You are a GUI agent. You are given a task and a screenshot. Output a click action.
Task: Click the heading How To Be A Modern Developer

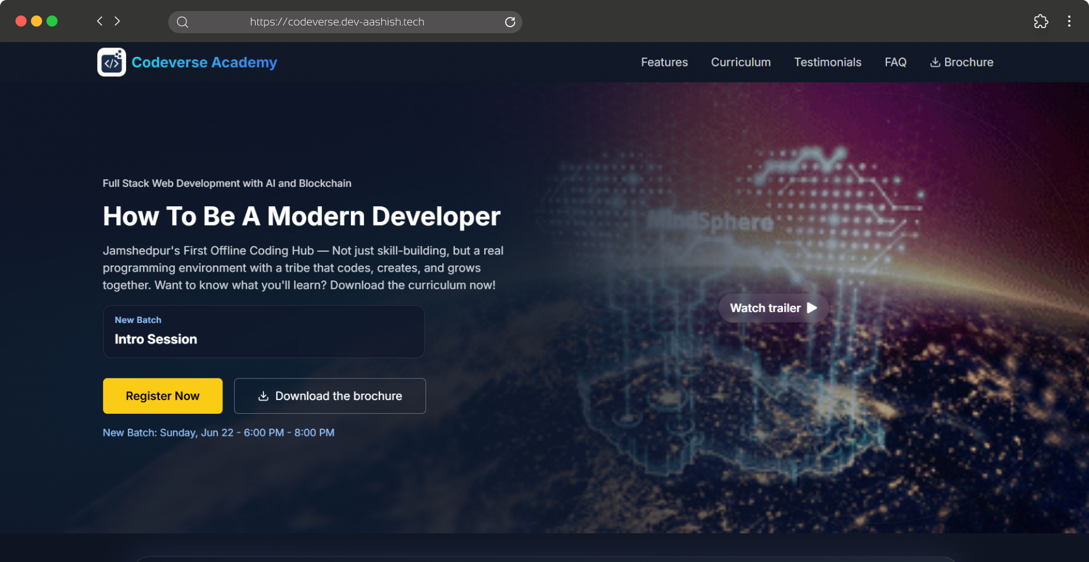tap(302, 216)
